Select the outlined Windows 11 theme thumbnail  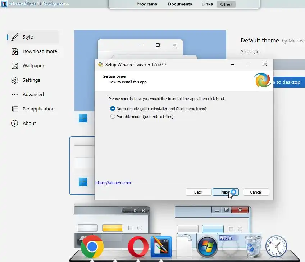(82, 166)
